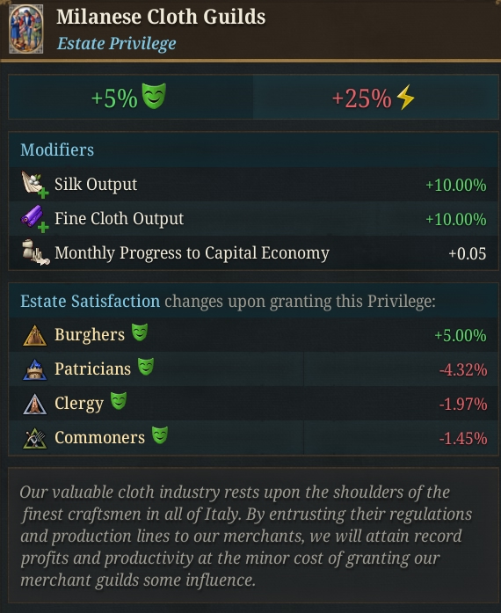Click the Patricians -4.32% satisfaction value
Image resolution: width=501 pixels, height=613 pixels.
coord(463,369)
